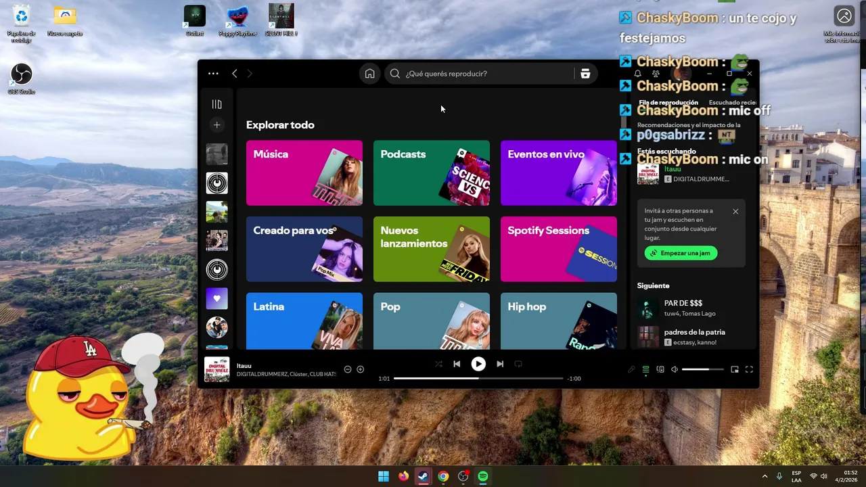Screen dimensions: 866x487
Task: Click Empezar una jam button
Action: [x=681, y=253]
